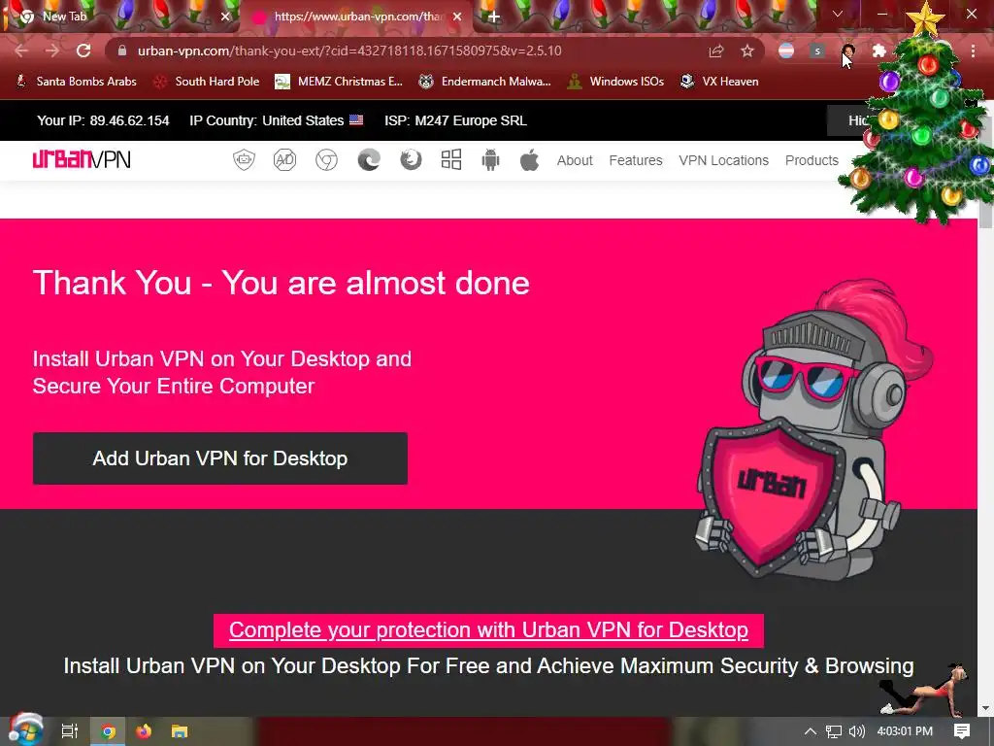Open the tab search dropdown chevron
This screenshot has width=994, height=746.
[x=838, y=14]
